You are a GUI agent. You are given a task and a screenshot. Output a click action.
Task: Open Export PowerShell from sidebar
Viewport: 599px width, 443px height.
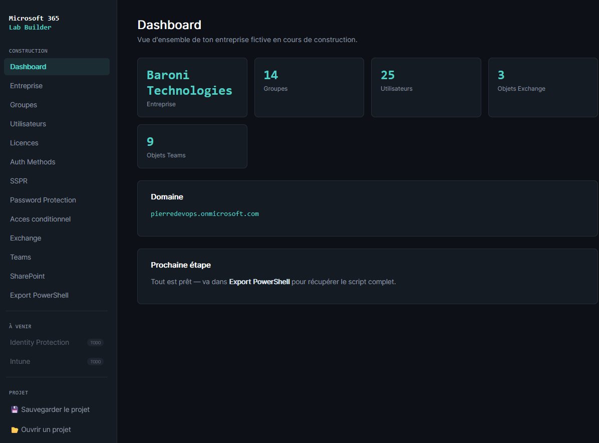point(57,296)
